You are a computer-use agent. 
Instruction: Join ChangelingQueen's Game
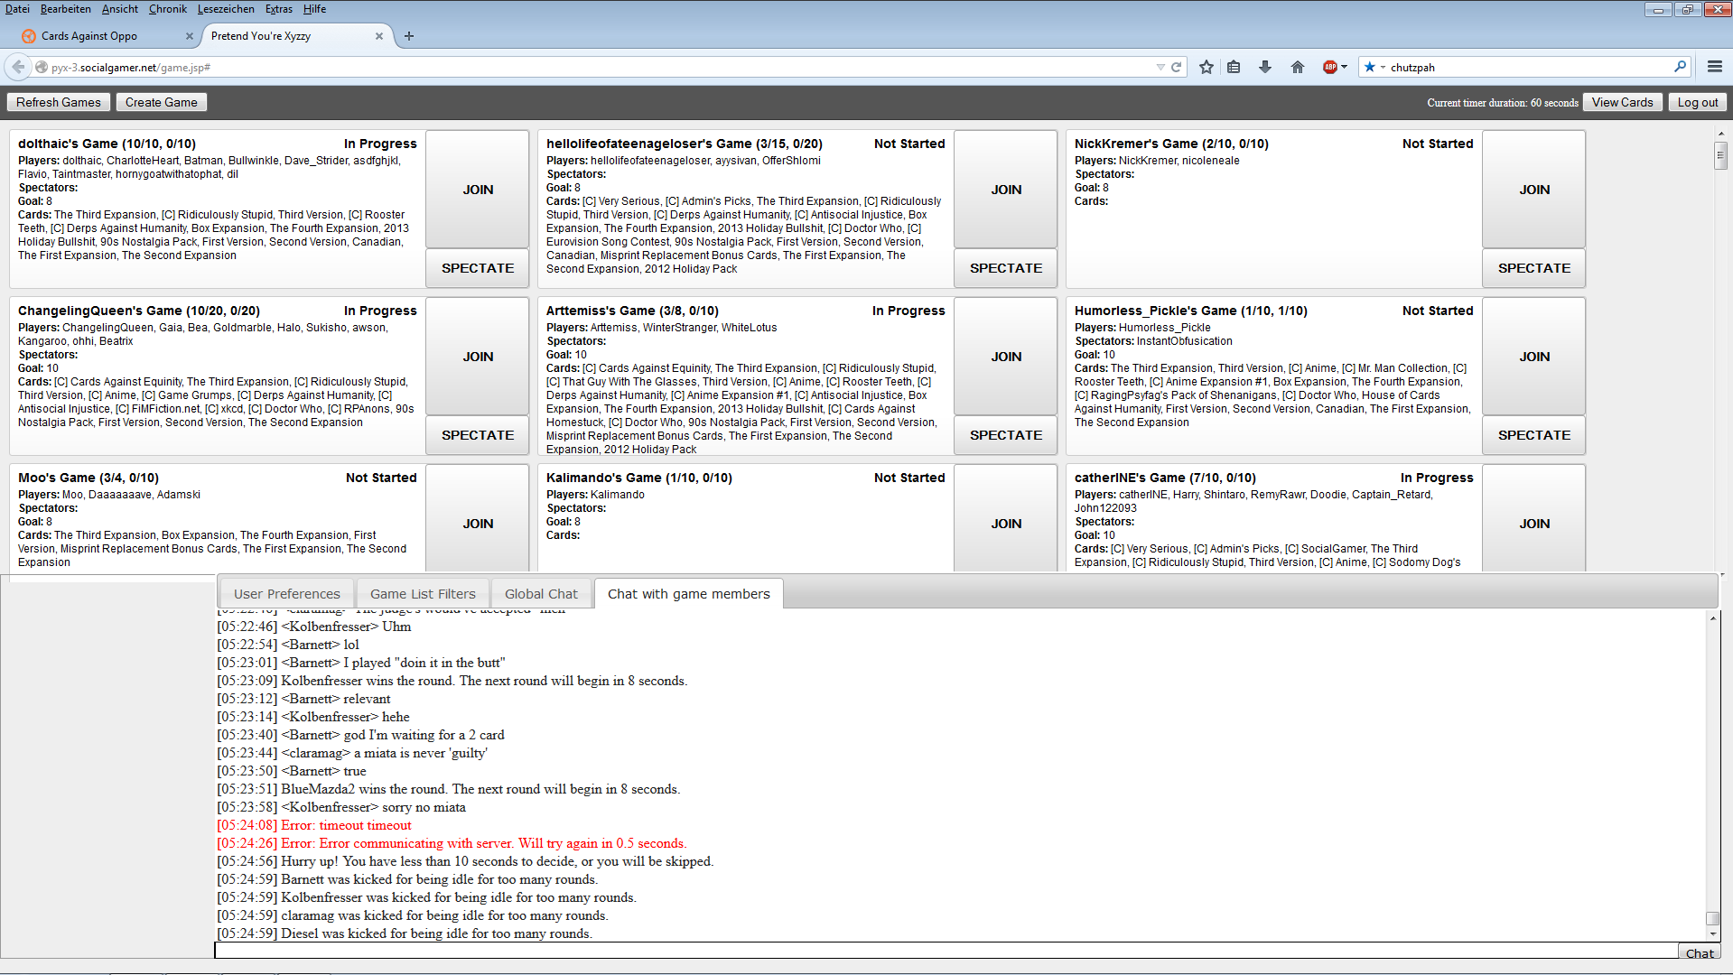pos(478,357)
